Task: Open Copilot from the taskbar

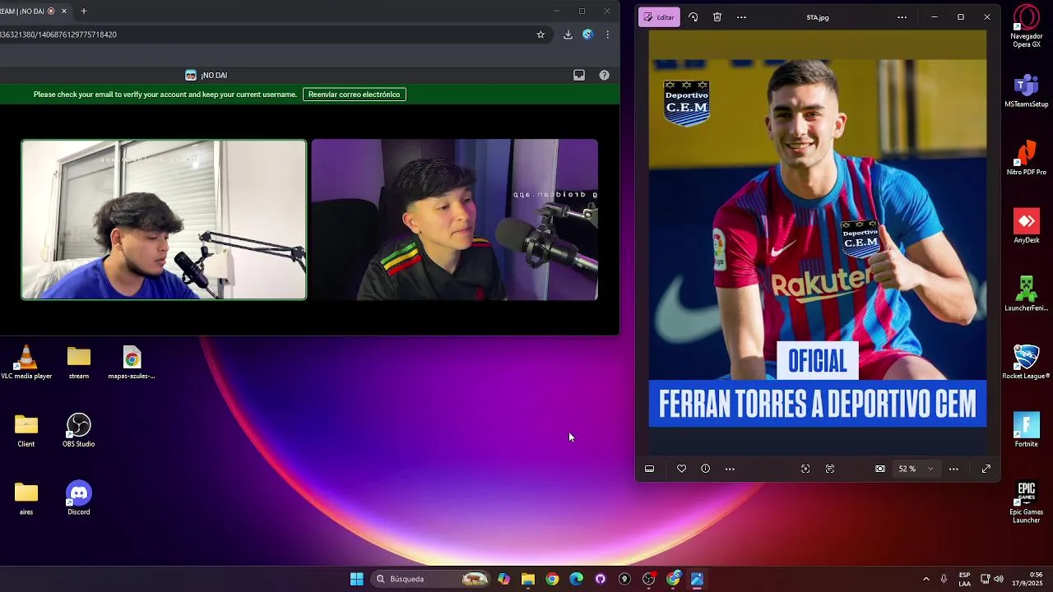Action: [x=503, y=579]
